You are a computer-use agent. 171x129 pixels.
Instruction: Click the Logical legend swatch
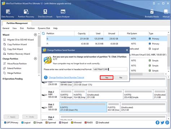[22, 123]
